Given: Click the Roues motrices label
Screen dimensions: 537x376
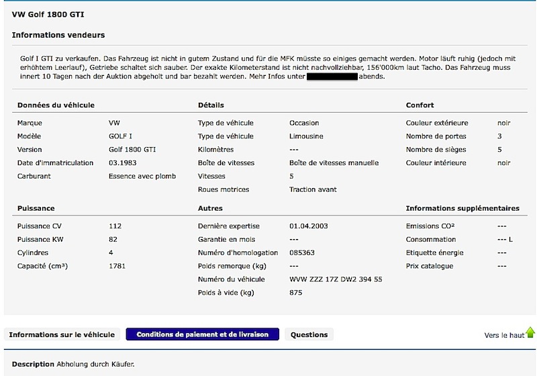Looking at the screenshot, I should tap(224, 190).
